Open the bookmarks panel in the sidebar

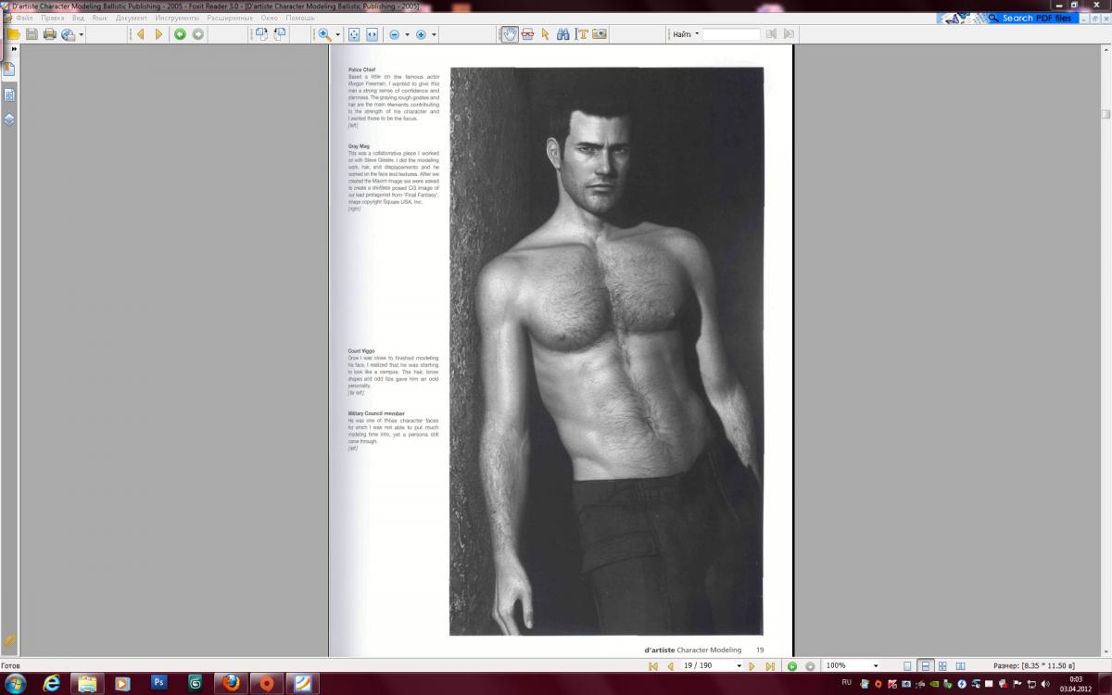(x=8, y=69)
